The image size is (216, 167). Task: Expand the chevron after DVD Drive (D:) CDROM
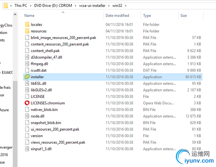76,5
